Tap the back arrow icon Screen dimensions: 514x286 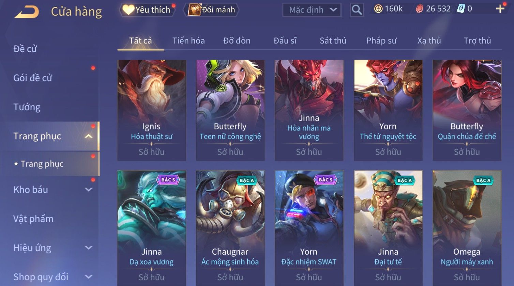point(27,12)
